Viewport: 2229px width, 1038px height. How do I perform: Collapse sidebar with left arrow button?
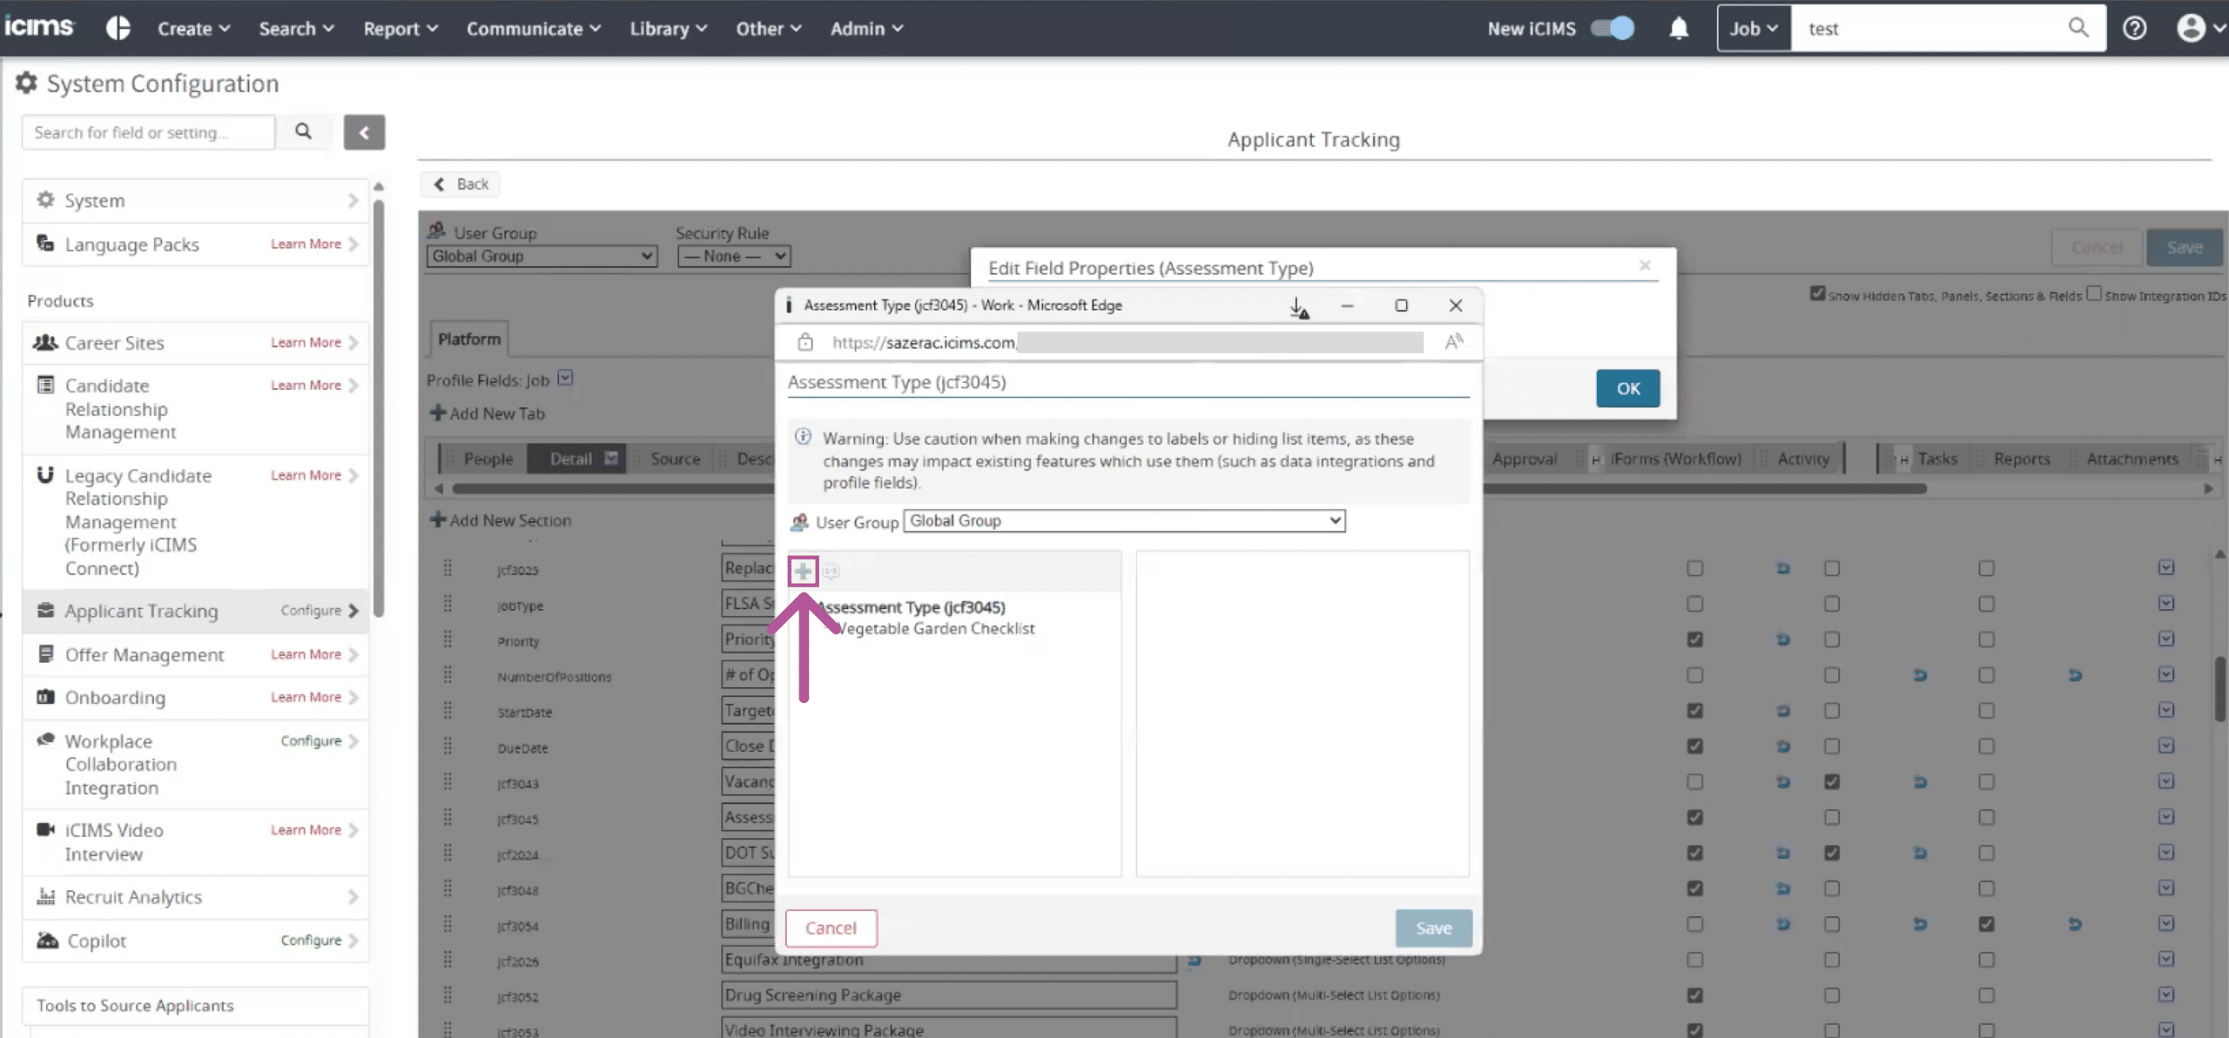pyautogui.click(x=364, y=132)
